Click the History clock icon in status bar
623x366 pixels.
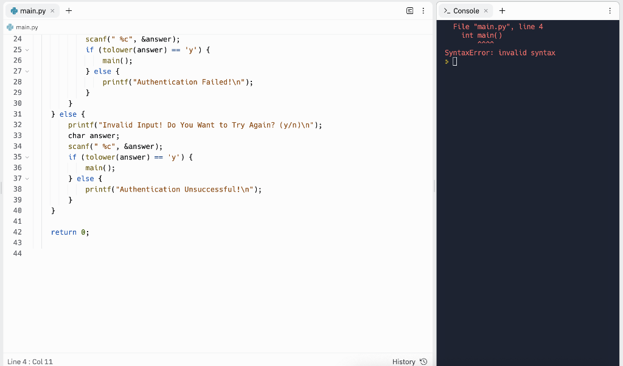[x=426, y=362]
